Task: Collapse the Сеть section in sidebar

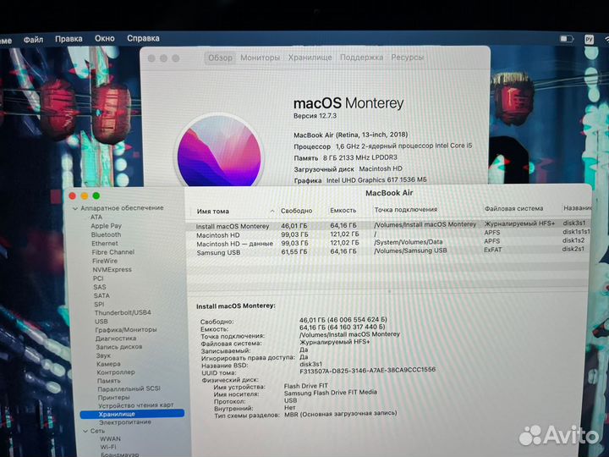Action: (85, 431)
